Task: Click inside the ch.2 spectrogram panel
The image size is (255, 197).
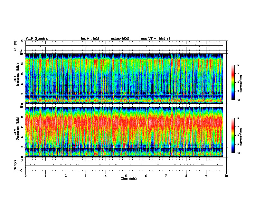Action: pyautogui.click(x=124, y=132)
